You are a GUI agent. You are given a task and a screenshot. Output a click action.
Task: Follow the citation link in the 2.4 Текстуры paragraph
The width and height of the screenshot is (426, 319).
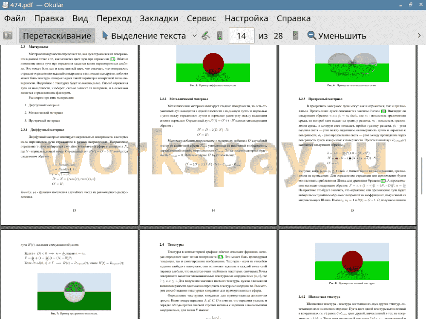coord(220,257)
